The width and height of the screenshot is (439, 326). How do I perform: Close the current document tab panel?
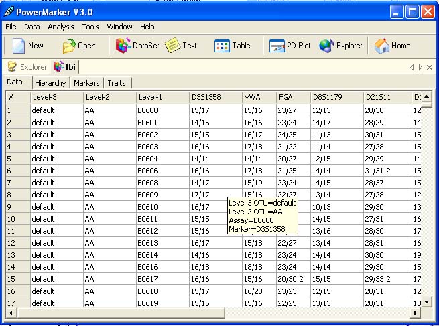pos(430,68)
